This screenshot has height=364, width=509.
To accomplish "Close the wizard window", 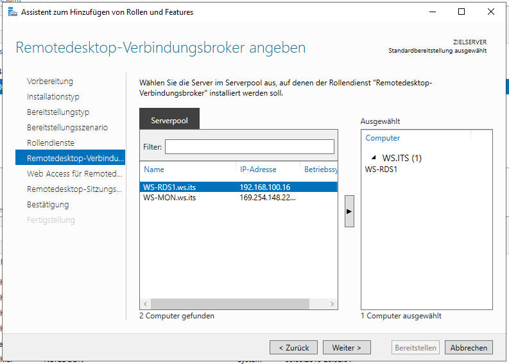I will point(491,12).
